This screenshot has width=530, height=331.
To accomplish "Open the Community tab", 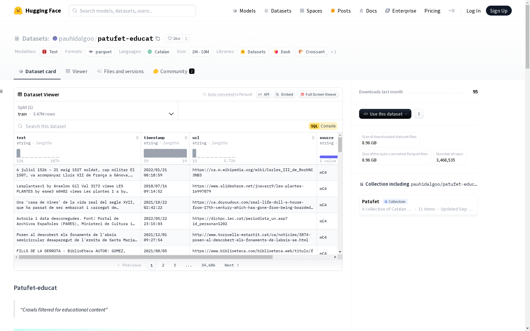I will coord(174,71).
